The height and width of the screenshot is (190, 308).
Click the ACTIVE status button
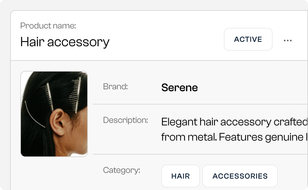tap(248, 39)
